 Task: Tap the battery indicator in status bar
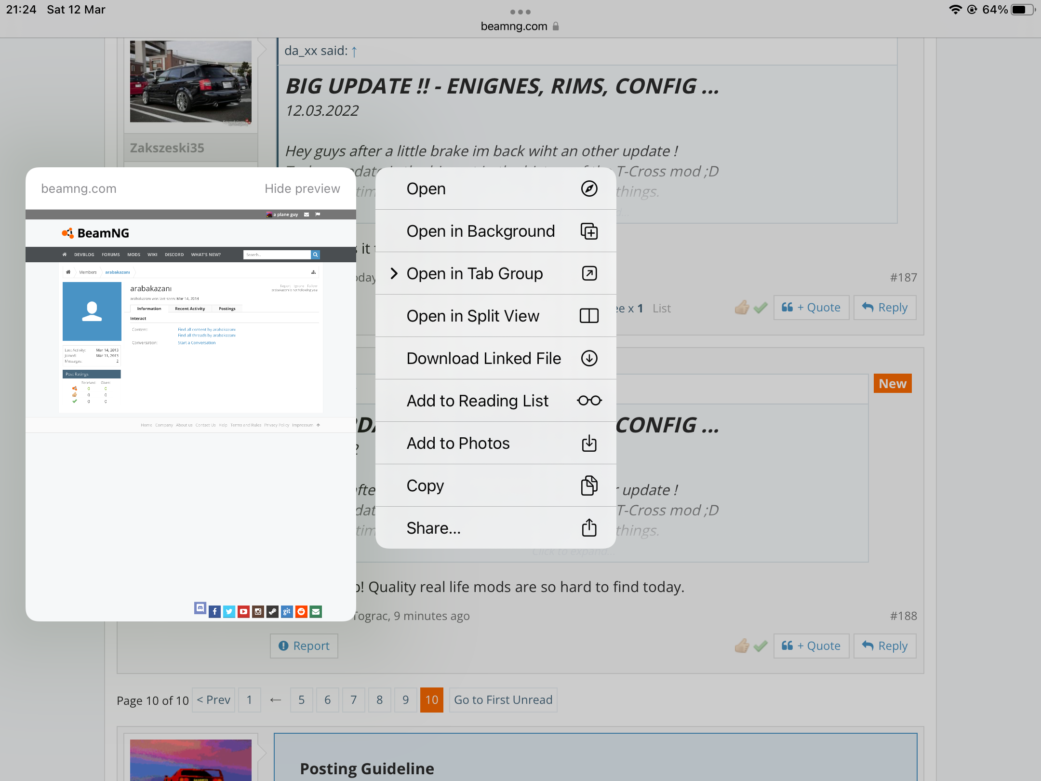click(1023, 10)
